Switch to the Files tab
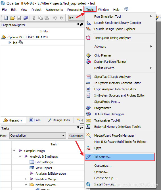This screenshot has height=190, width=161. 35,120
